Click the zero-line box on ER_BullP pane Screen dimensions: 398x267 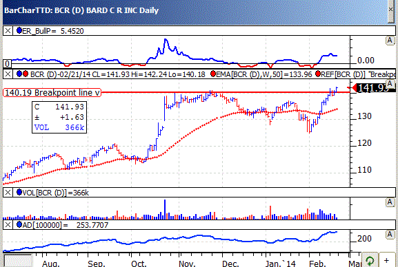(8, 63)
